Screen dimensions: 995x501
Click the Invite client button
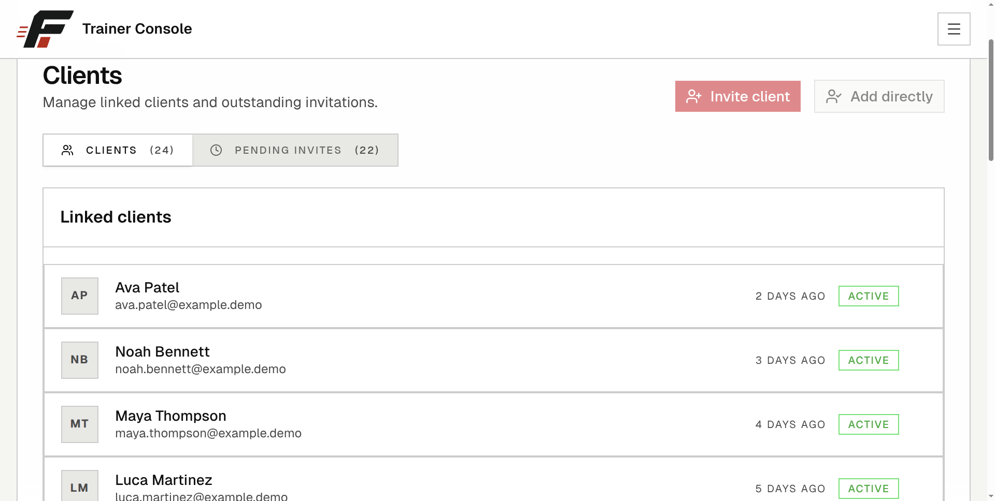pos(737,96)
